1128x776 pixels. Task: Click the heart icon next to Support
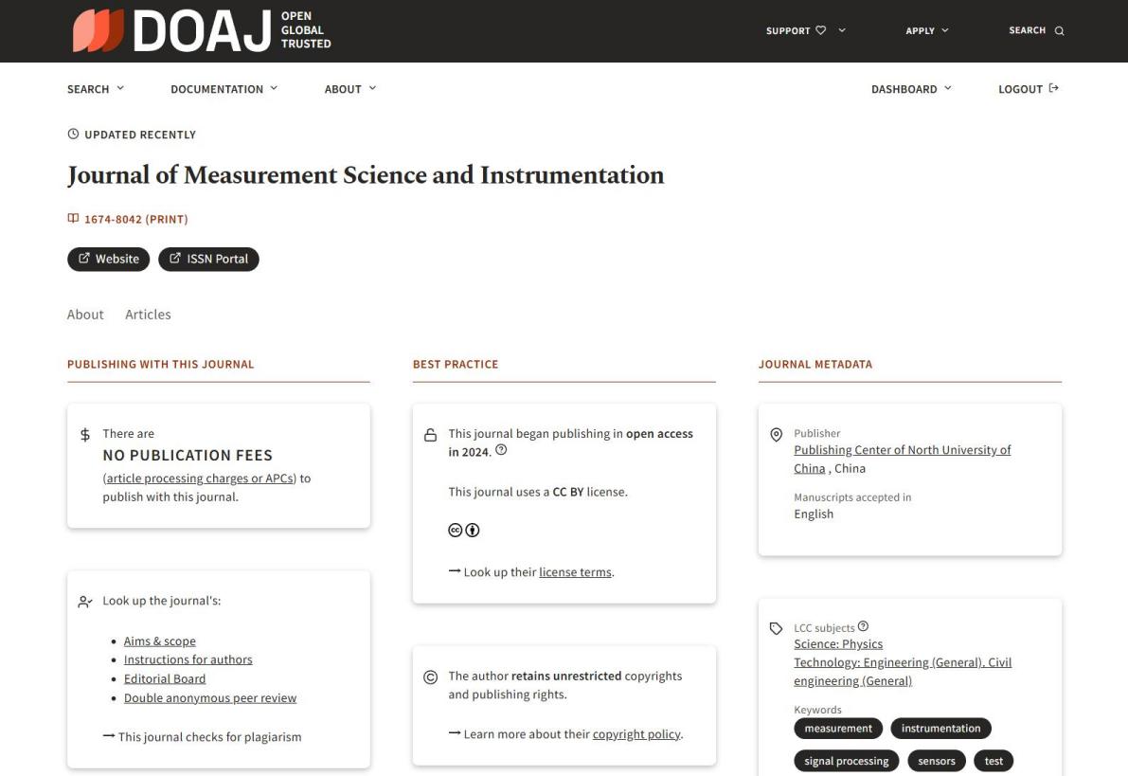(x=820, y=30)
